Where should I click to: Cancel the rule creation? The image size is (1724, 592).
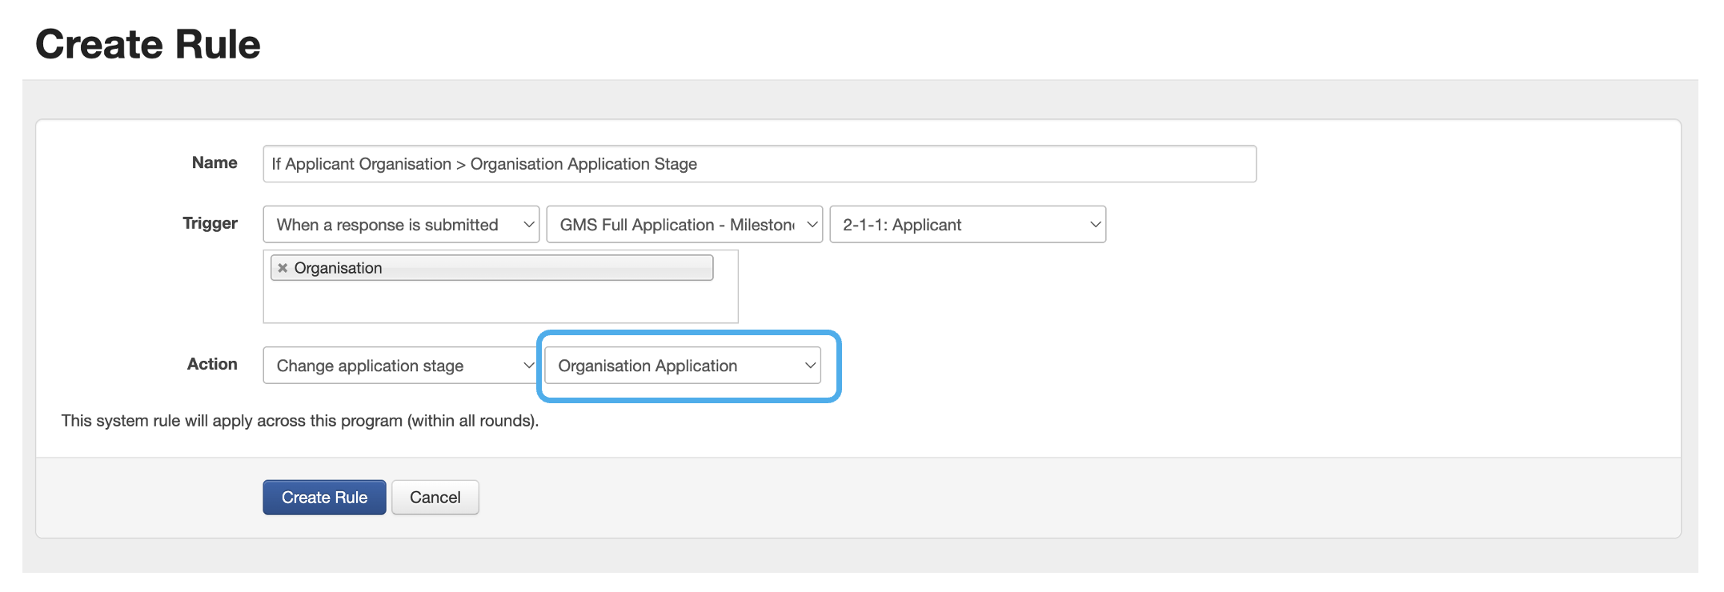point(435,498)
